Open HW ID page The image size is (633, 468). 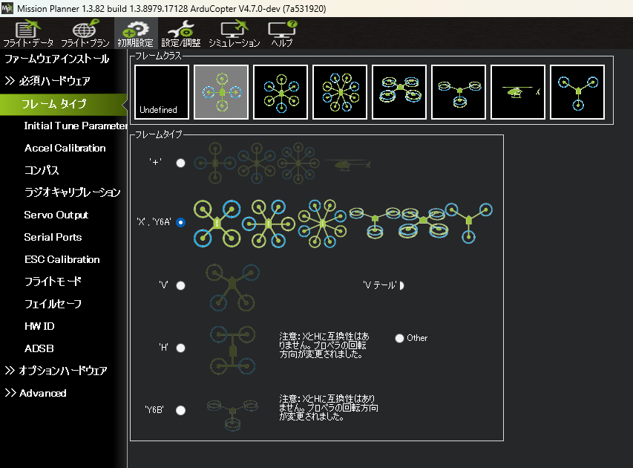[x=39, y=326]
